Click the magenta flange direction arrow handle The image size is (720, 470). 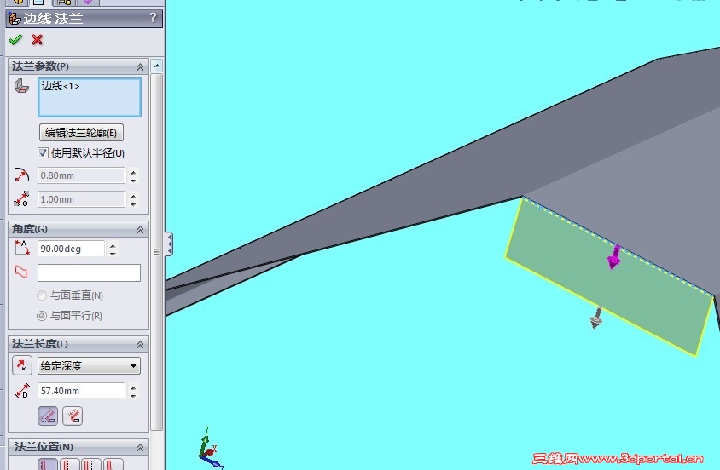[x=614, y=257]
